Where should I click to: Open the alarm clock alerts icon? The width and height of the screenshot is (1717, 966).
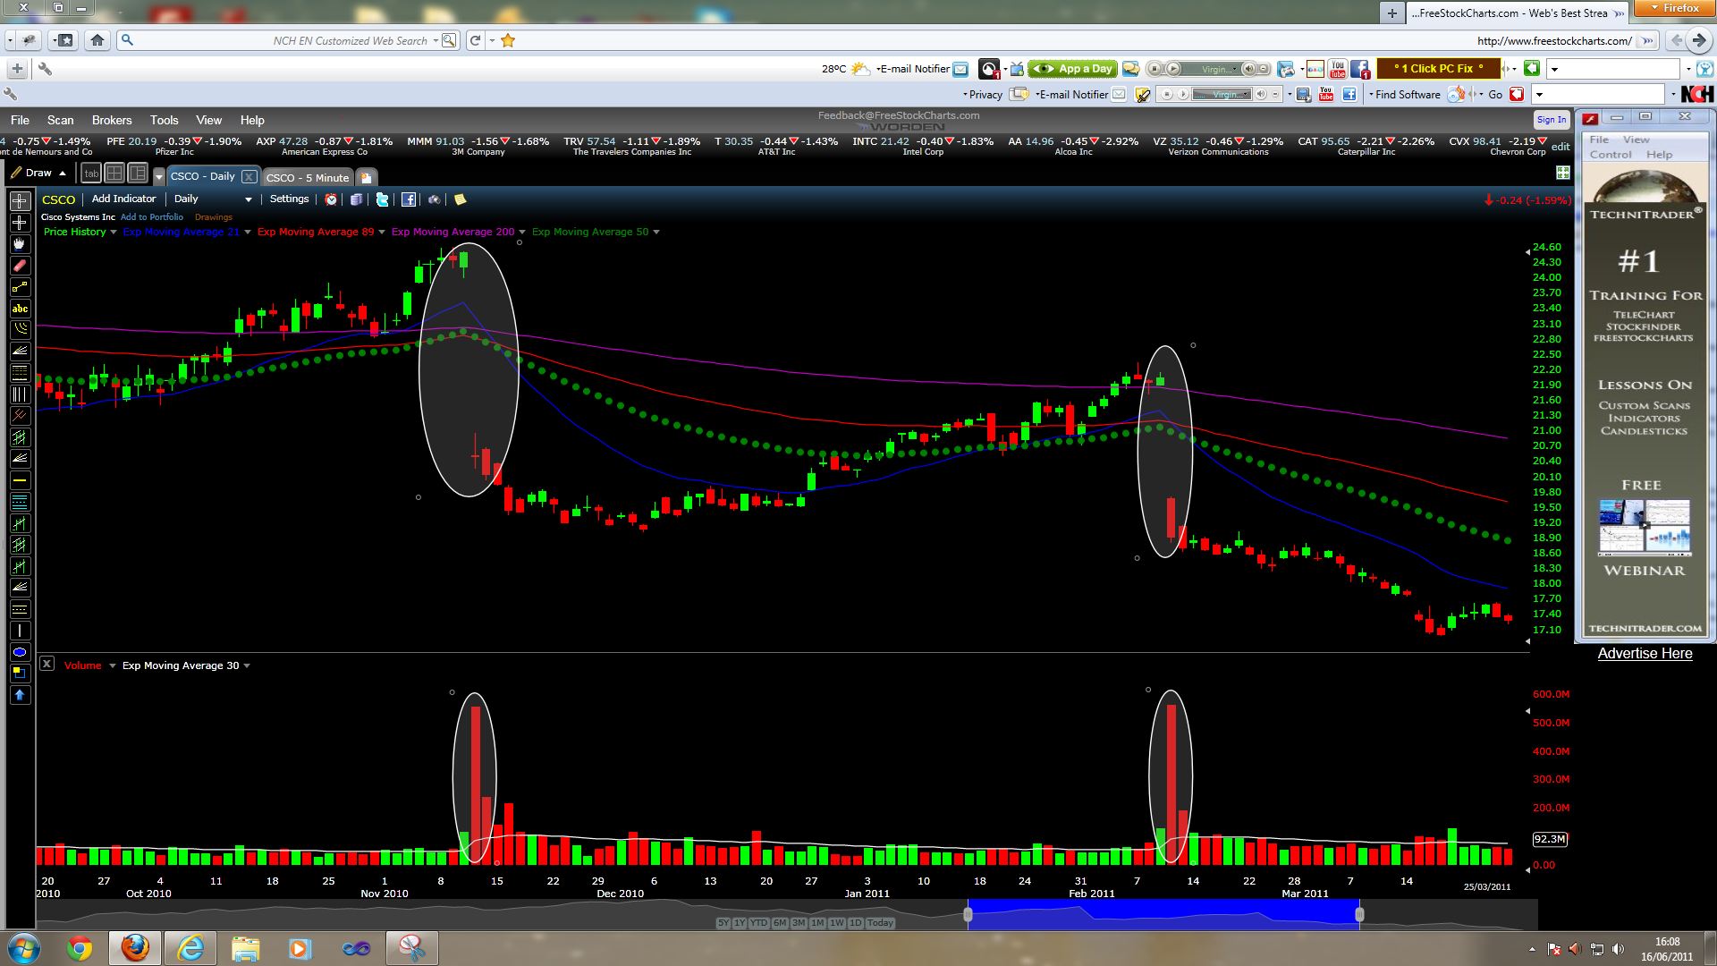[x=331, y=199]
